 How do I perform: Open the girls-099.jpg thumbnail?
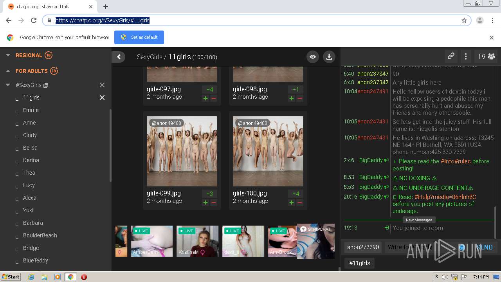point(182,151)
